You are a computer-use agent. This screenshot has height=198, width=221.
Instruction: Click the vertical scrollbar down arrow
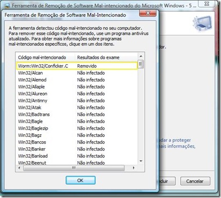pos(141,161)
